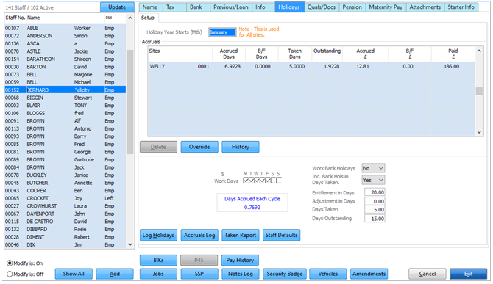
Task: Click the Accruals table scrollbar thumb
Action: point(479,91)
